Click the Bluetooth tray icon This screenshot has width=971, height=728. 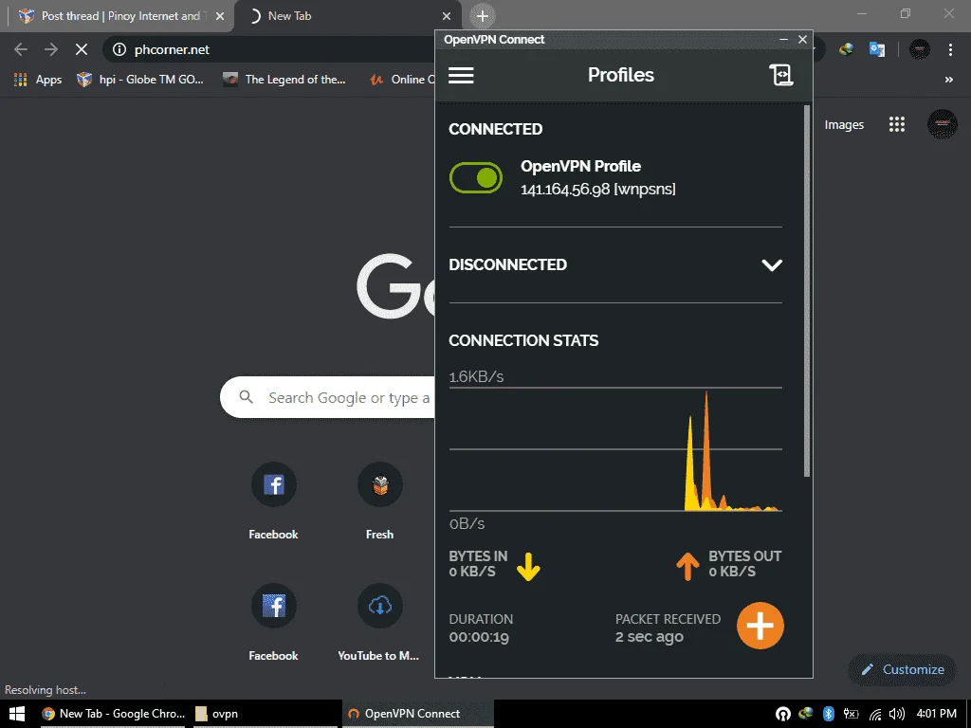coord(829,714)
